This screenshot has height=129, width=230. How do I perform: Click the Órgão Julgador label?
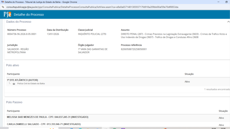point(86,45)
